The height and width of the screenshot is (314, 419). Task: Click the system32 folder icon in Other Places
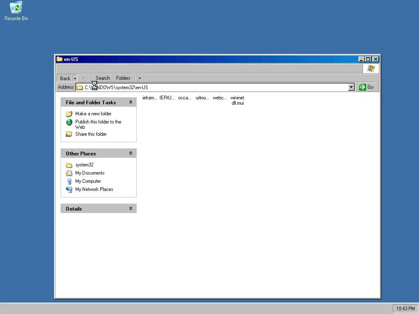click(69, 165)
